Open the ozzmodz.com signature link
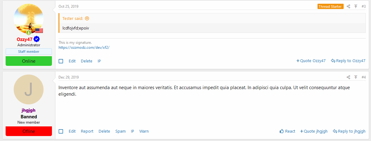Screen dimensions: 371x141 coord(84,48)
